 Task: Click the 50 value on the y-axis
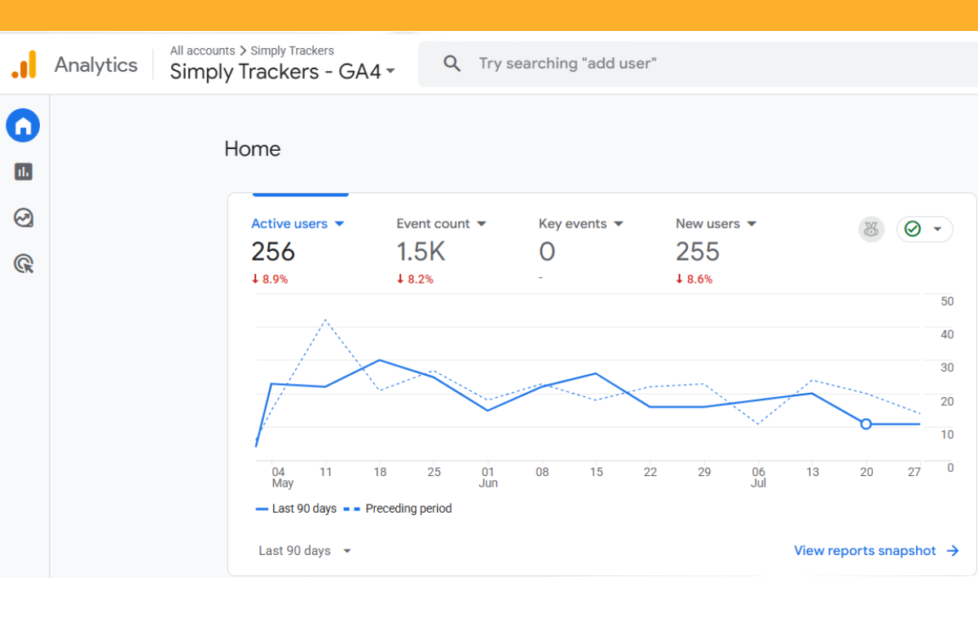(947, 302)
